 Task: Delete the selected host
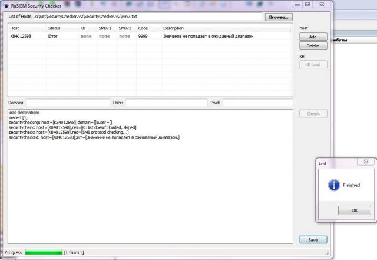coord(313,45)
